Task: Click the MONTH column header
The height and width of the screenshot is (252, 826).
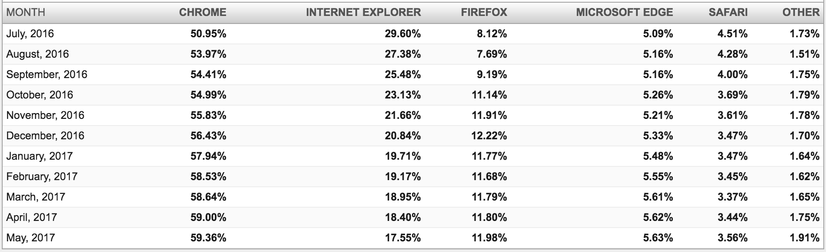Action: (26, 12)
